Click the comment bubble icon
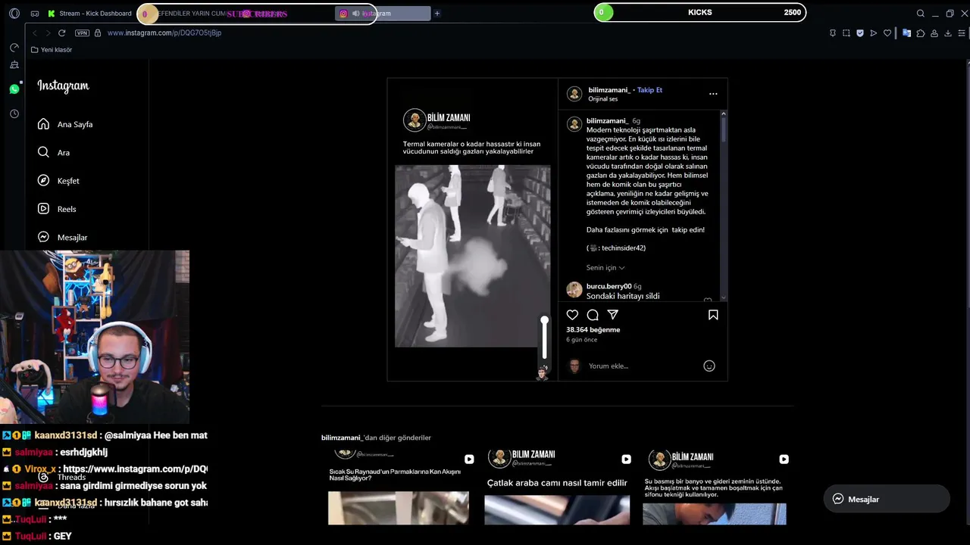This screenshot has height=545, width=970. [593, 315]
